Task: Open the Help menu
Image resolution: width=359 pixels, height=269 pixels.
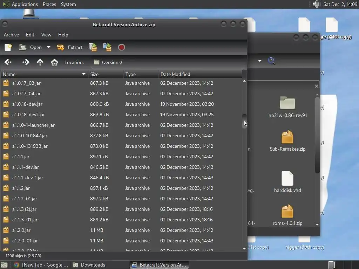Action: [63, 35]
